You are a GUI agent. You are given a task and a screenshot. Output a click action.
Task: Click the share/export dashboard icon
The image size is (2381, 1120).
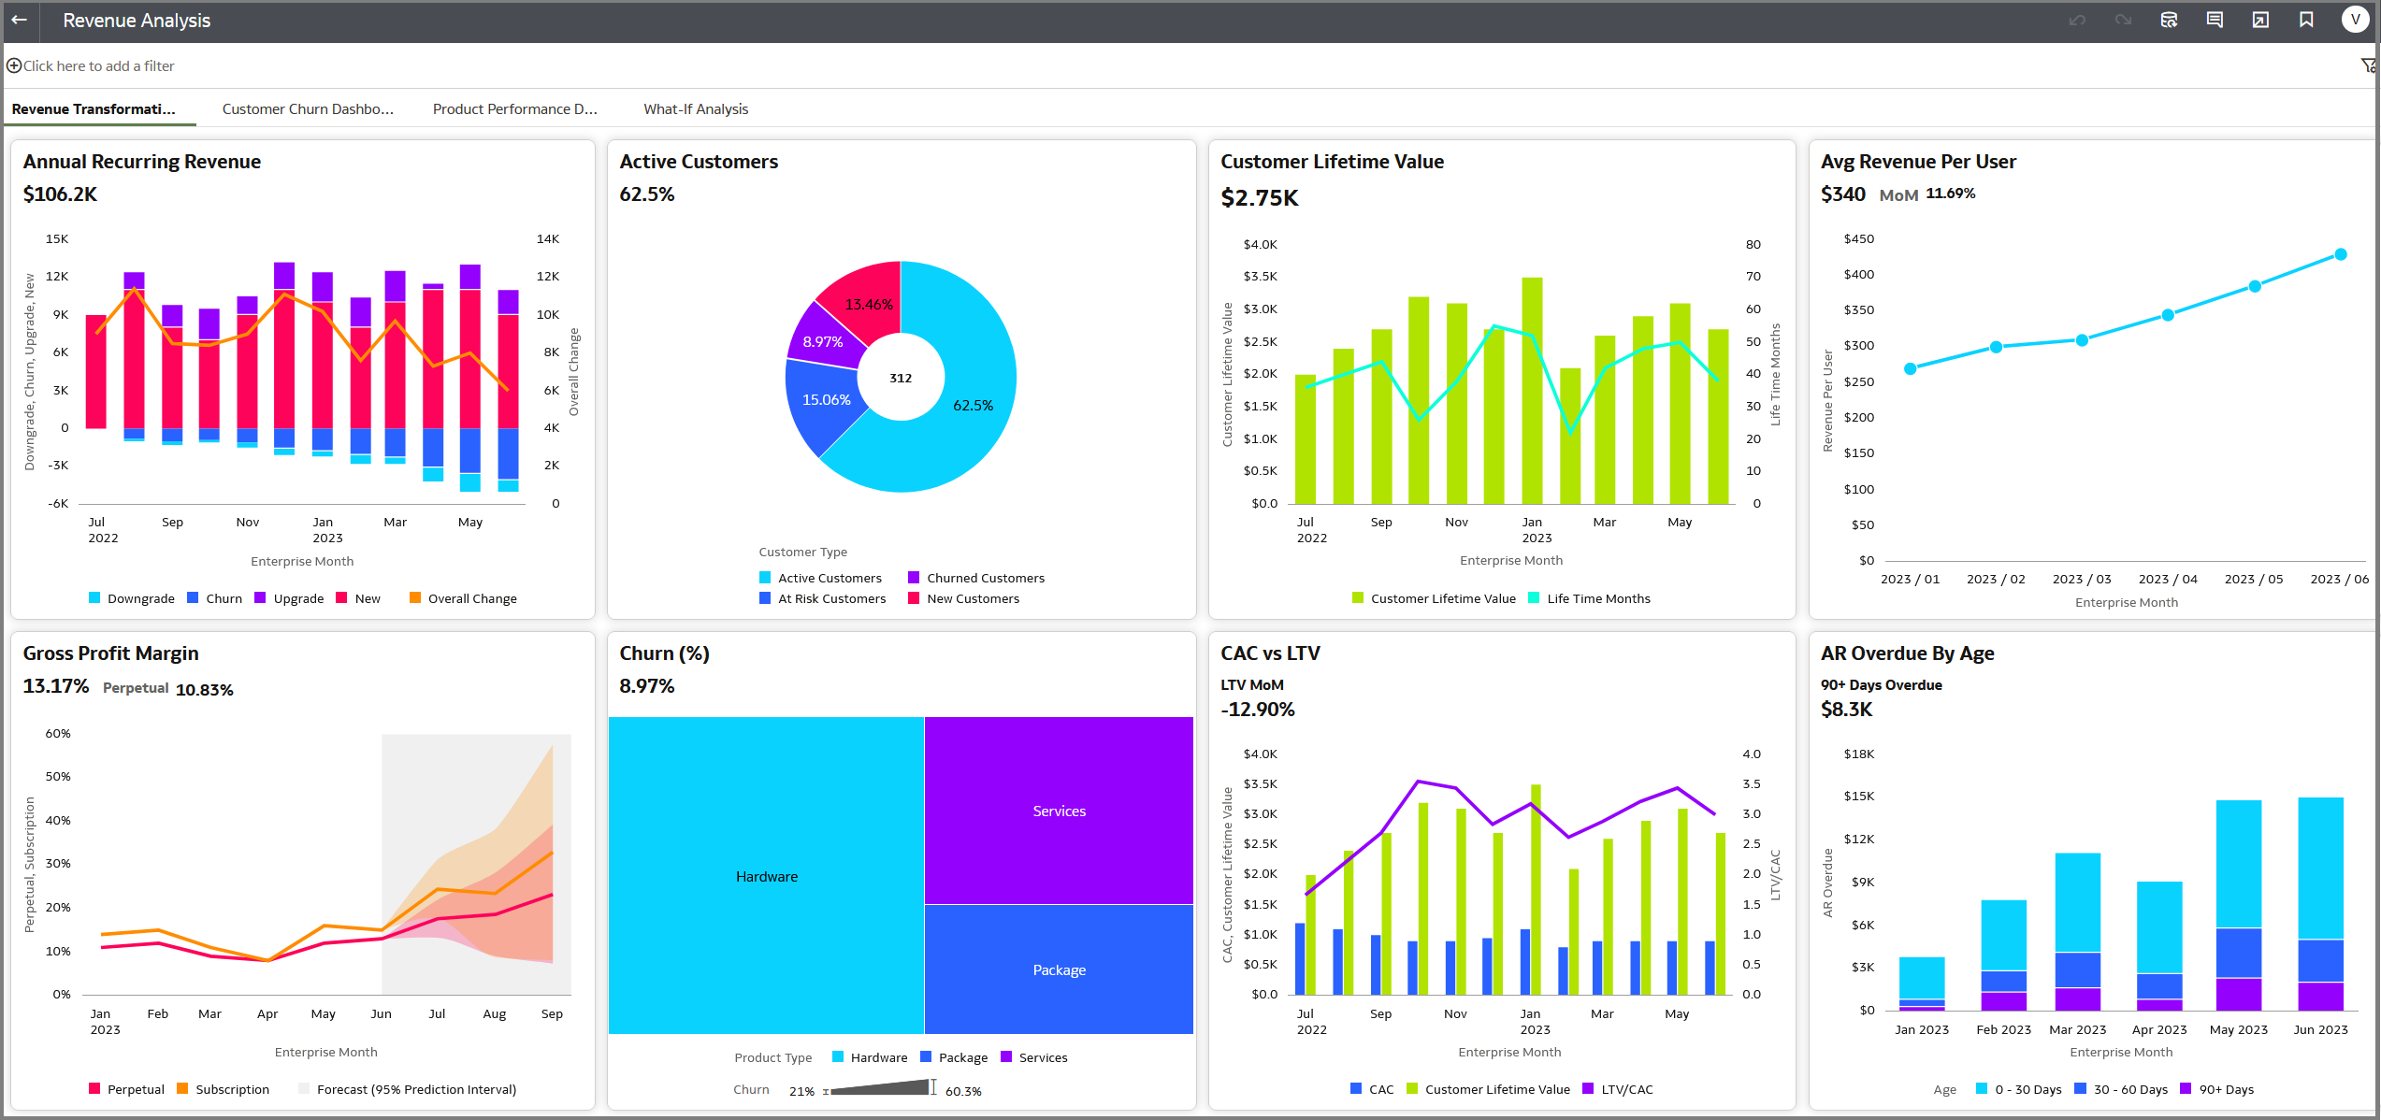(x=2261, y=20)
